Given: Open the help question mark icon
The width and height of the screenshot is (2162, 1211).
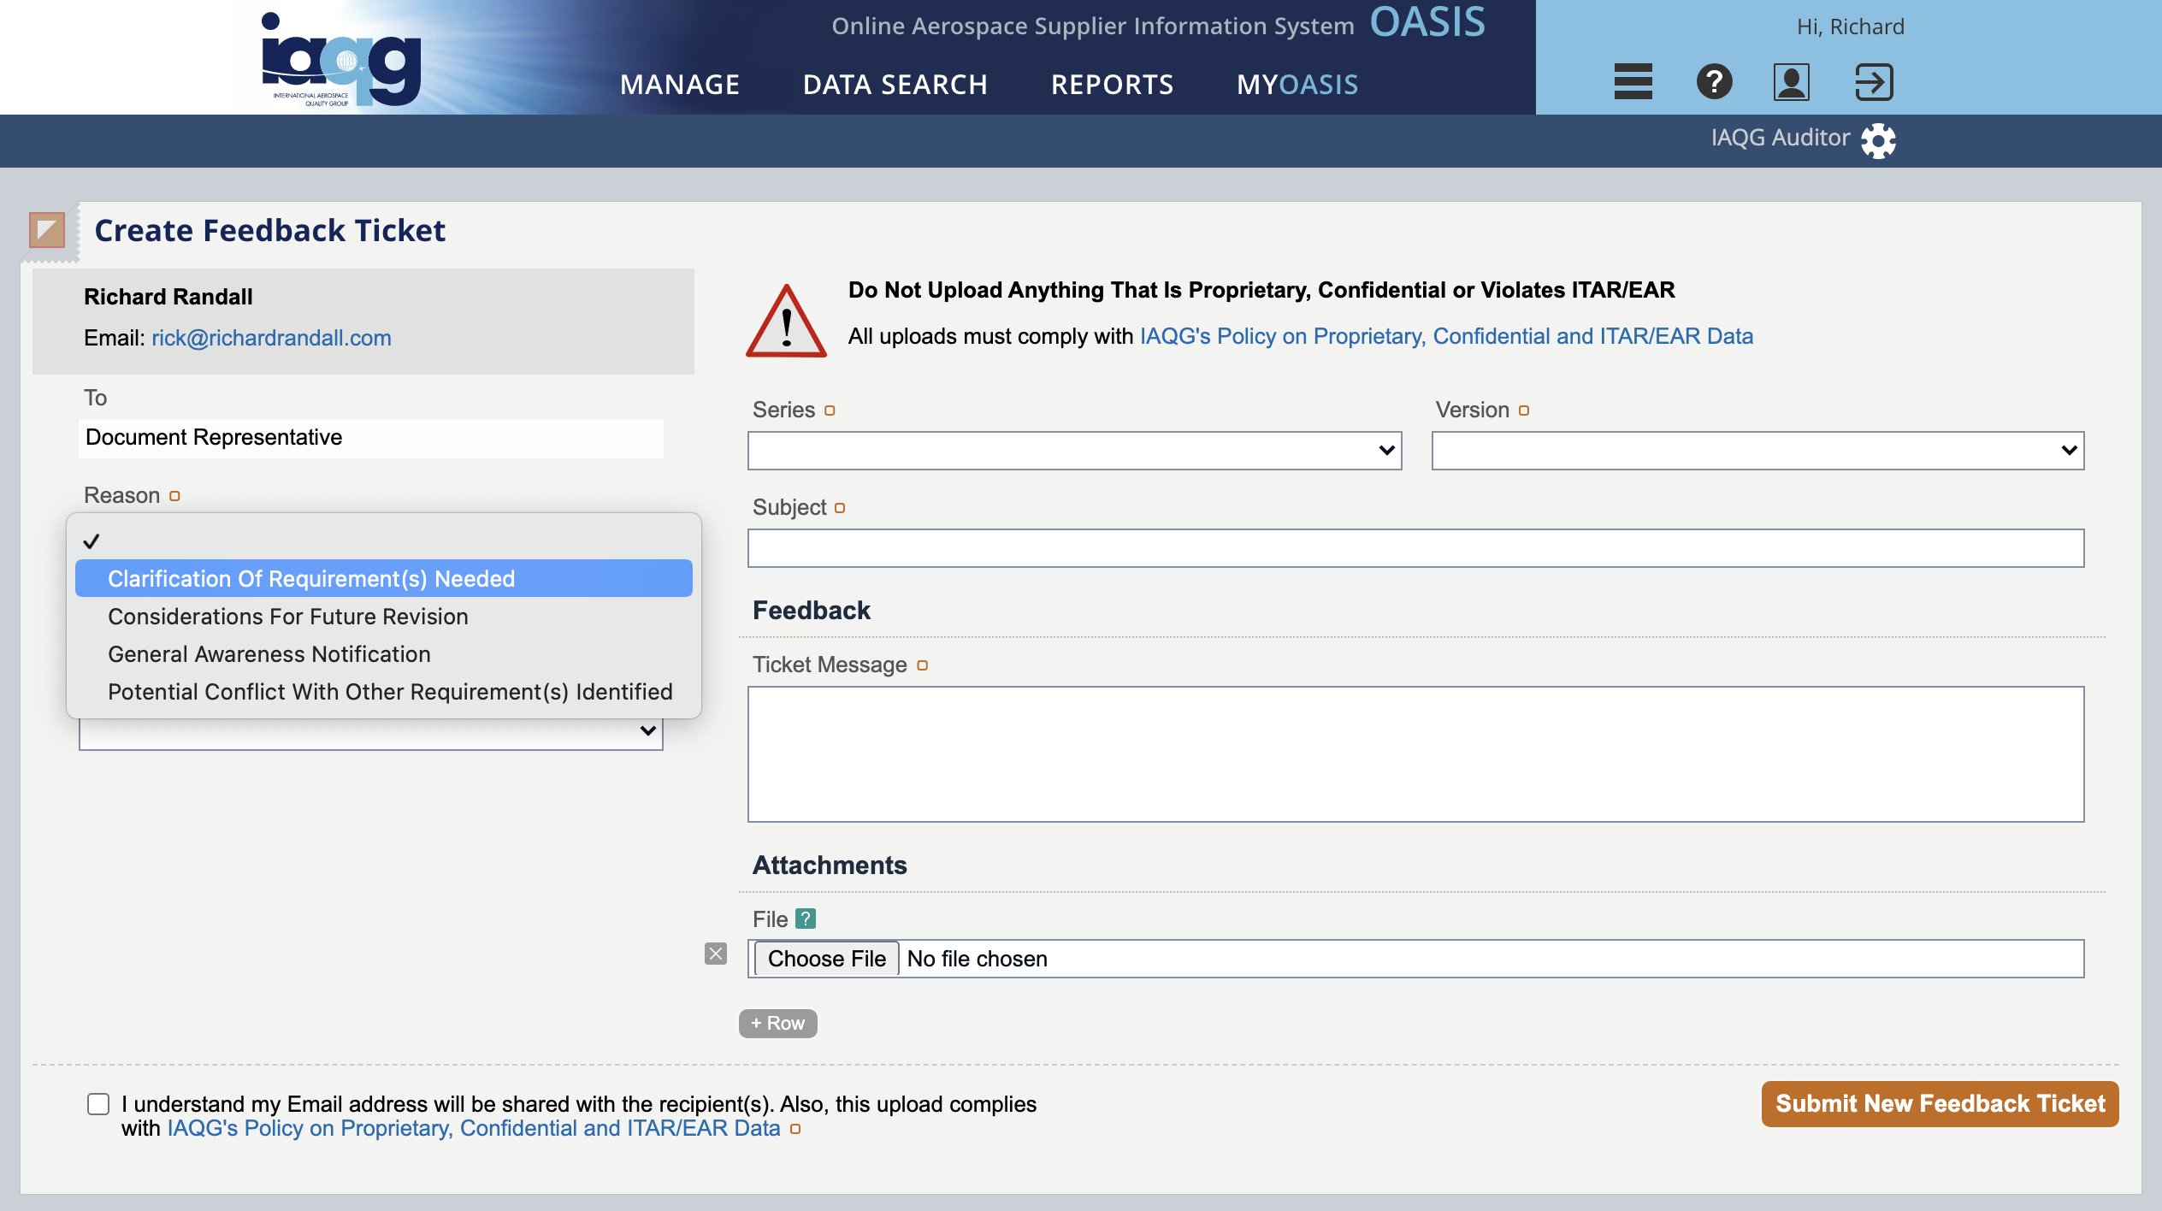Looking at the screenshot, I should click(x=1714, y=81).
